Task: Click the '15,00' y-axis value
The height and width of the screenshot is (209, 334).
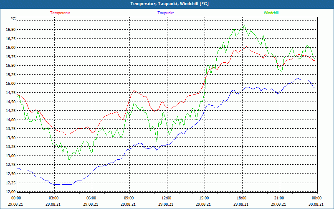Action: [x=11, y=84]
